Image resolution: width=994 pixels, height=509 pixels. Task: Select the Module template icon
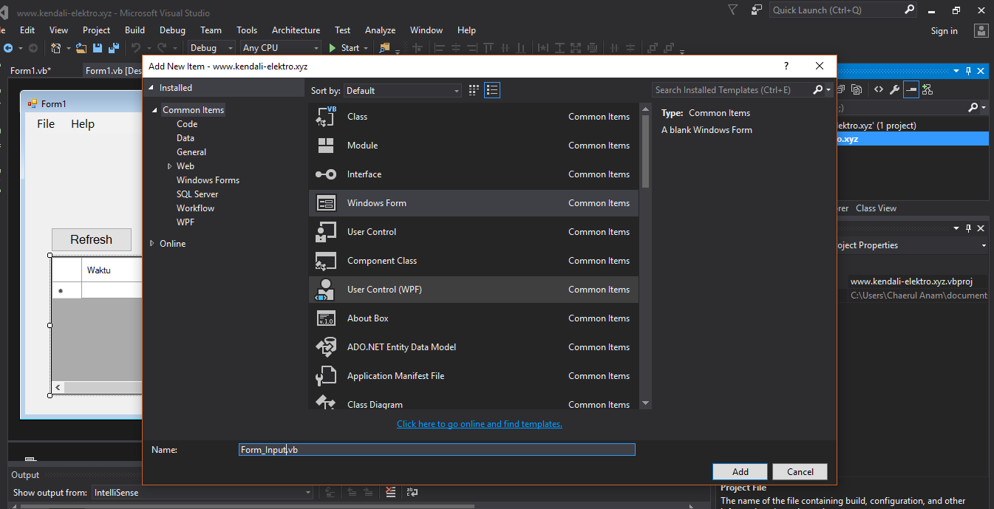pyautogui.click(x=326, y=146)
